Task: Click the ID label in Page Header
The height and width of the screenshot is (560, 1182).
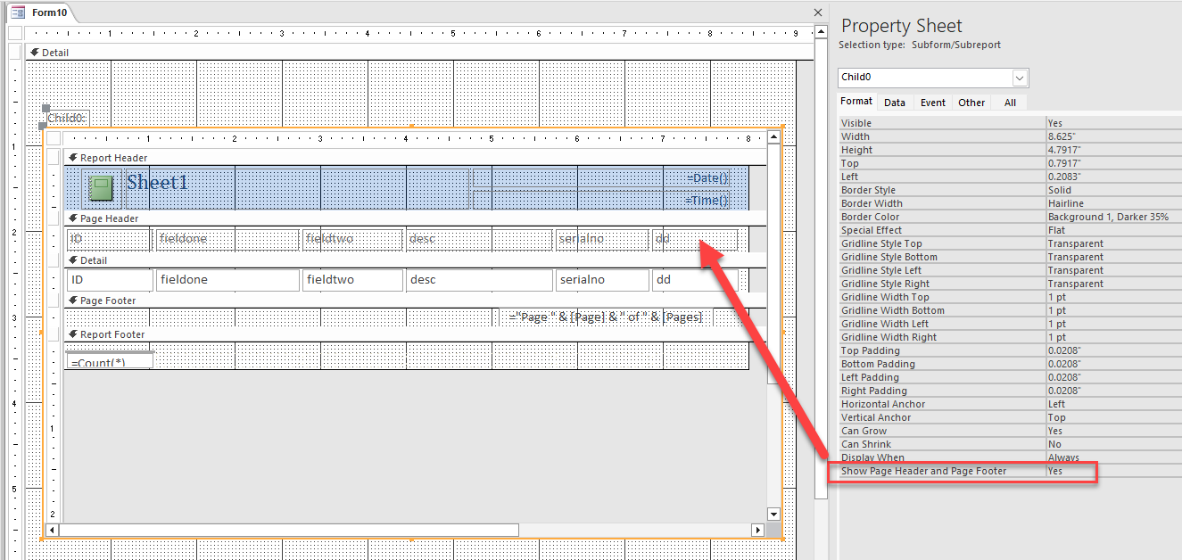Action: [108, 239]
